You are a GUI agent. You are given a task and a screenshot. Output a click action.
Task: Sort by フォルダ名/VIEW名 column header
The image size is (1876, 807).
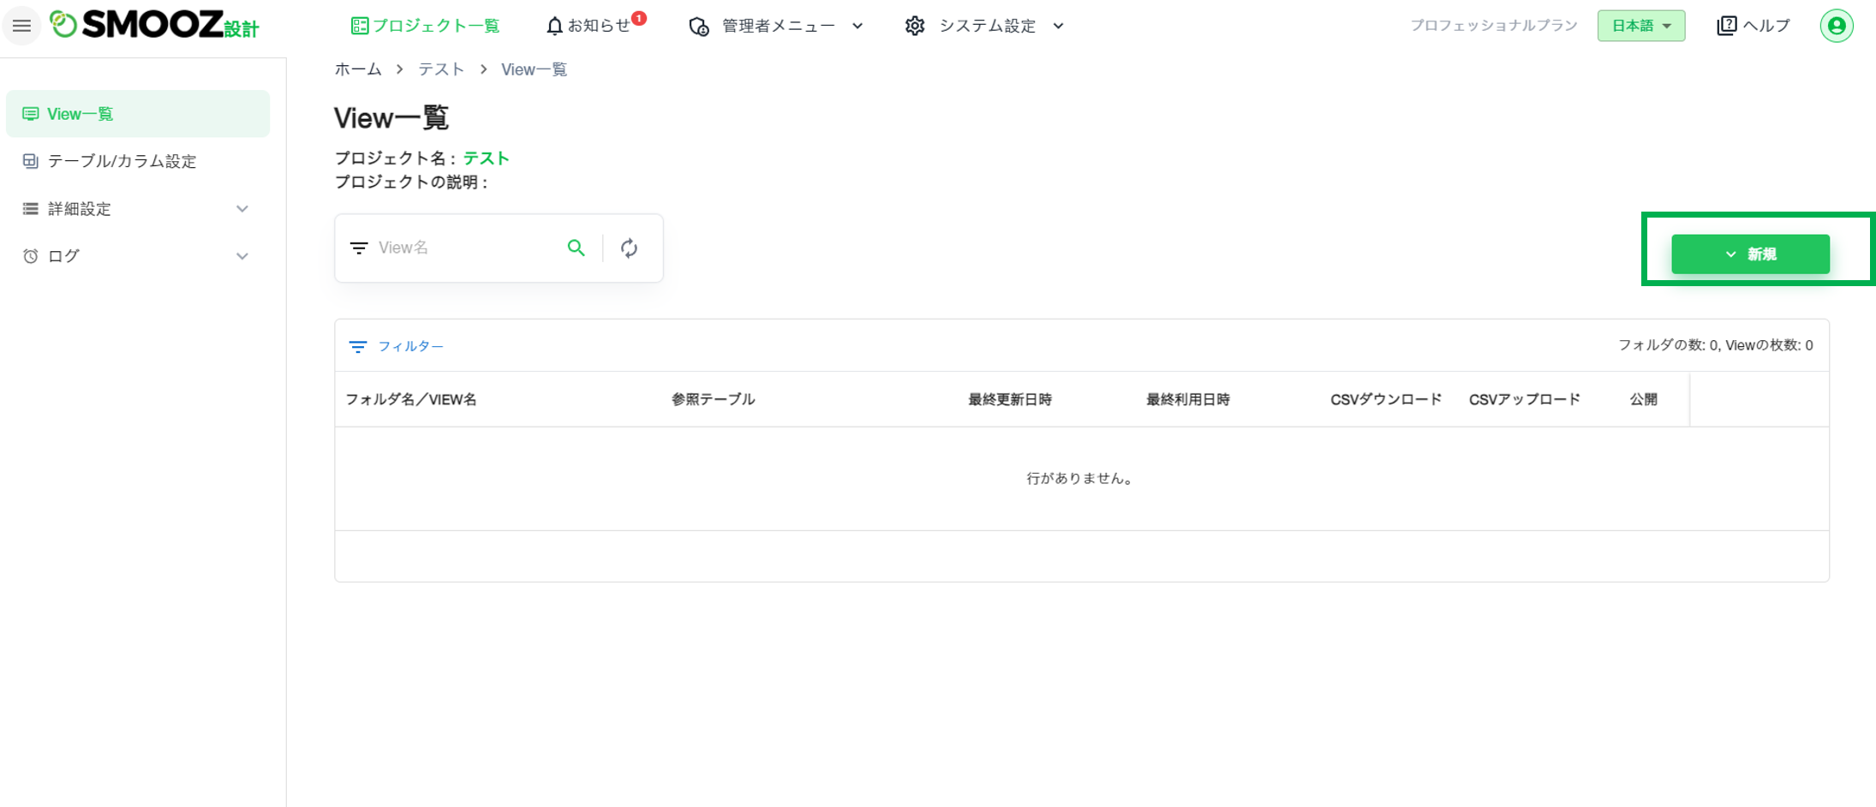411,399
